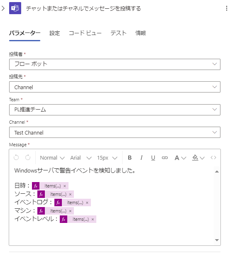
Task: Click the fx icon on the 日時 token
Action: (x=36, y=186)
